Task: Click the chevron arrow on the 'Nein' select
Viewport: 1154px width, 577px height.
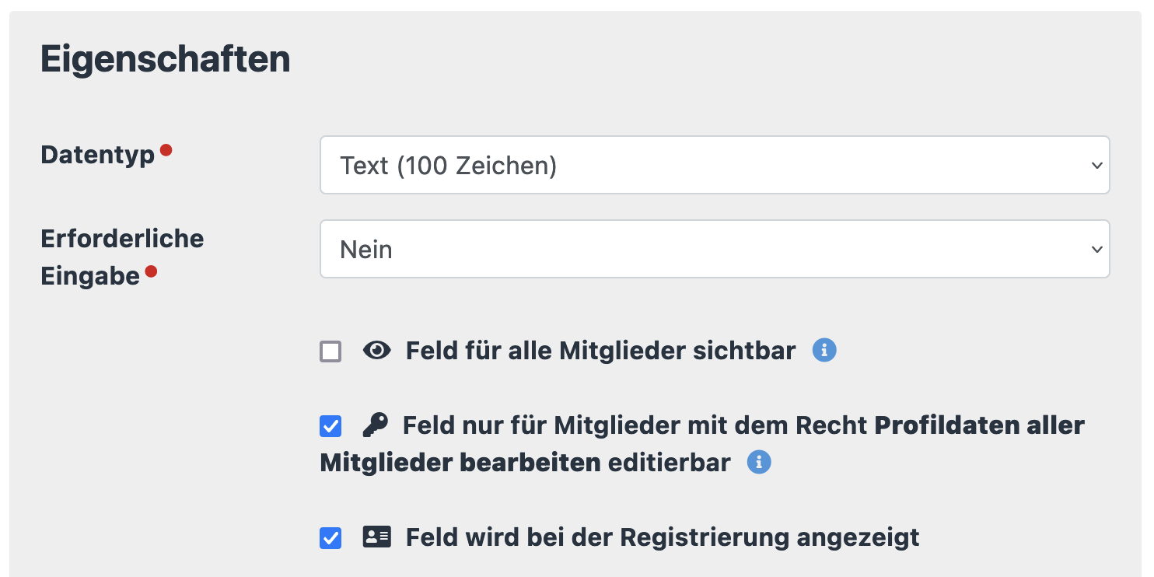Action: (1096, 250)
